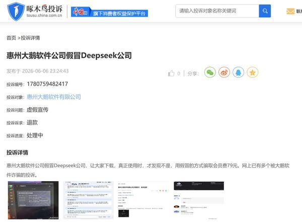Share to Qzone star icon
The width and height of the screenshot is (302, 222).
click(253, 72)
